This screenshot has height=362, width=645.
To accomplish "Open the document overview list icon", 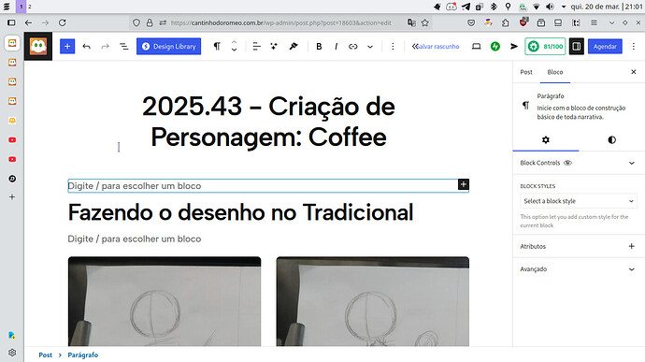I will click(123, 47).
